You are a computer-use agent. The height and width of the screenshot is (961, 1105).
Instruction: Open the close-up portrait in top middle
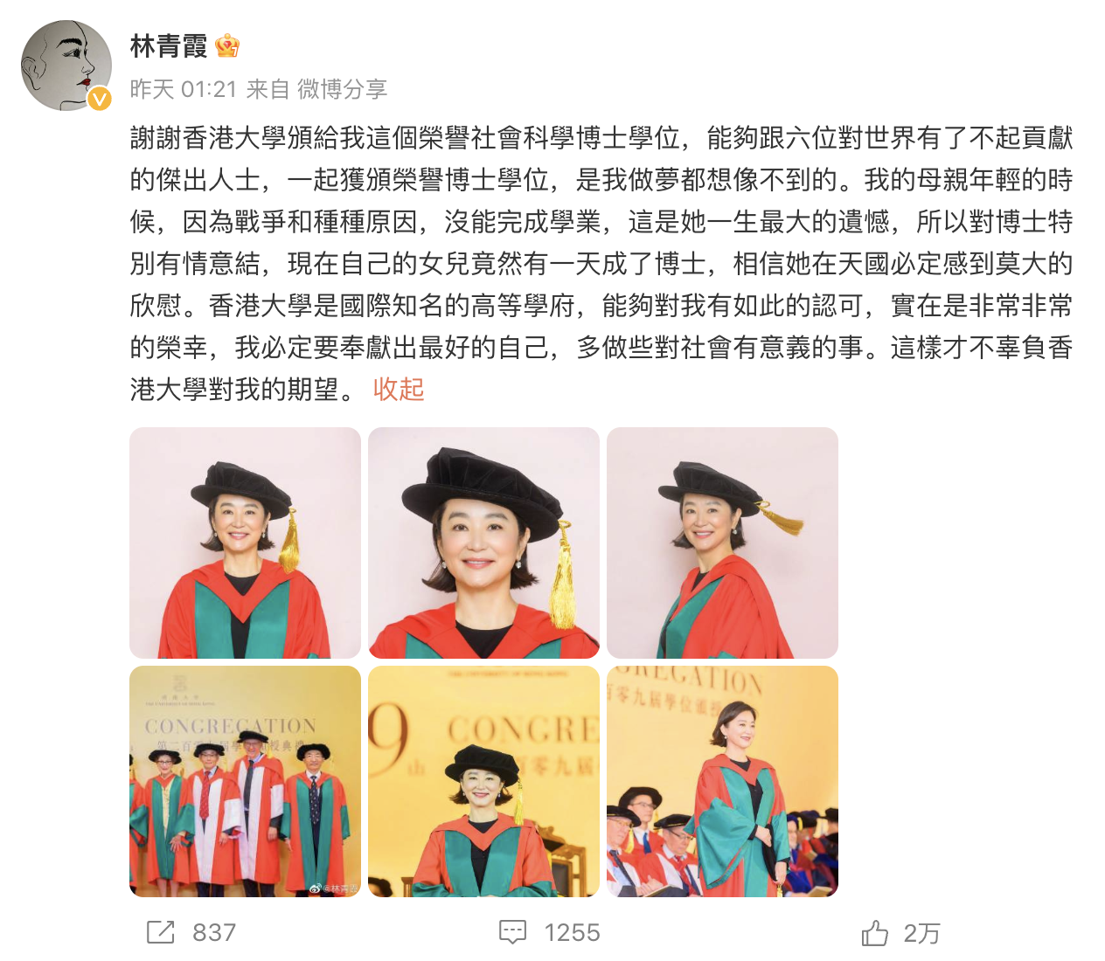[x=483, y=543]
